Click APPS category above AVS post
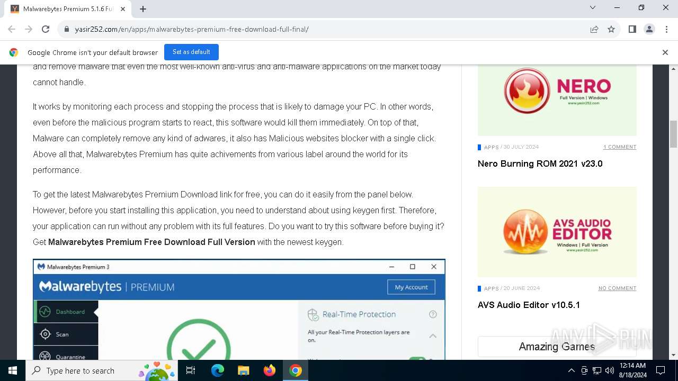This screenshot has height=381, width=678. [491, 288]
